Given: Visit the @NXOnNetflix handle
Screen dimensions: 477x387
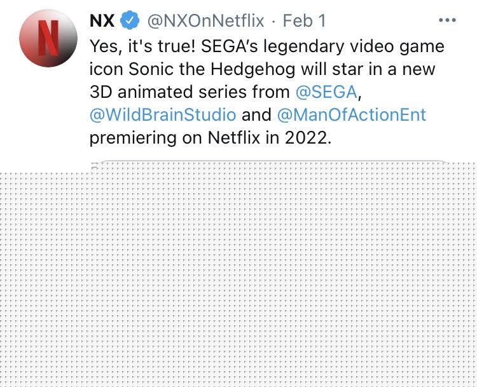Looking at the screenshot, I should pyautogui.click(x=205, y=21).
